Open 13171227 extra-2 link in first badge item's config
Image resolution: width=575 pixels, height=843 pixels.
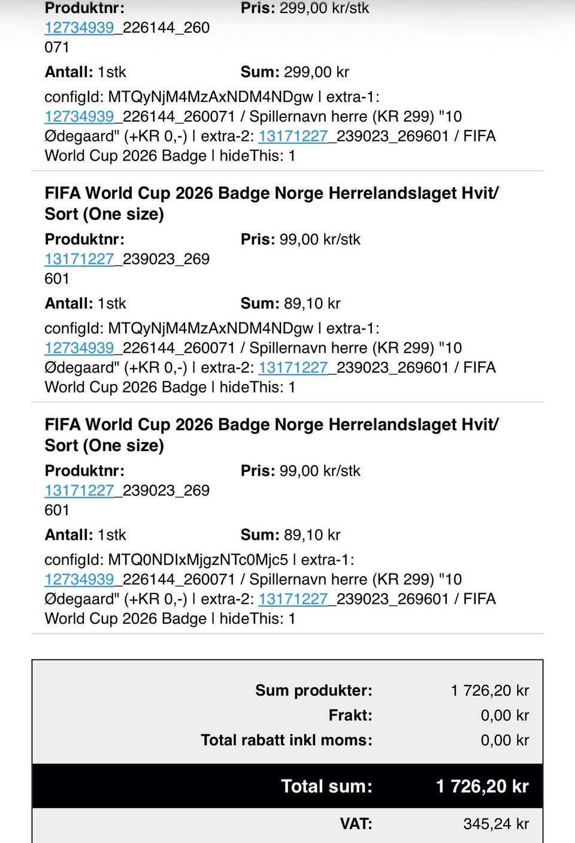(x=293, y=367)
